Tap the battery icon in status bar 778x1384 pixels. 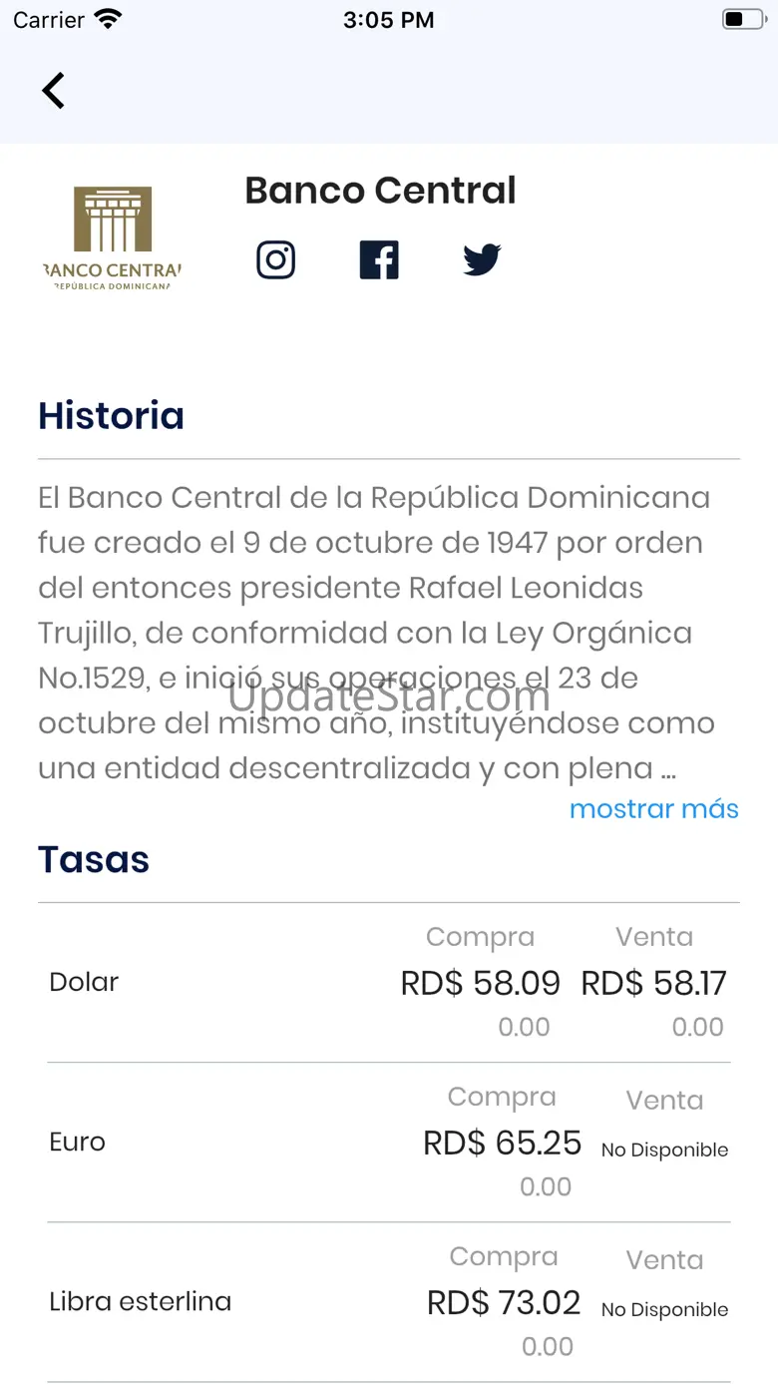point(741,19)
